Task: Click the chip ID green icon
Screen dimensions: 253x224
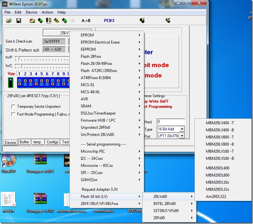Action: [x=65, y=21]
